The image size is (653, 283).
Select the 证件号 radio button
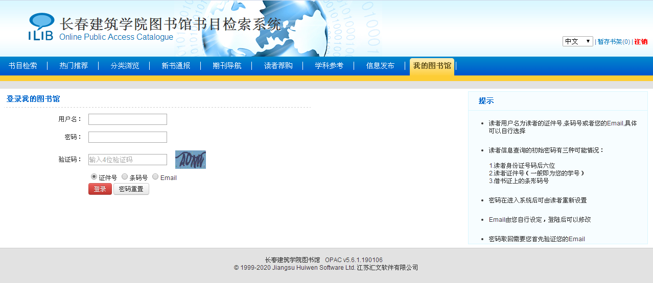click(94, 176)
